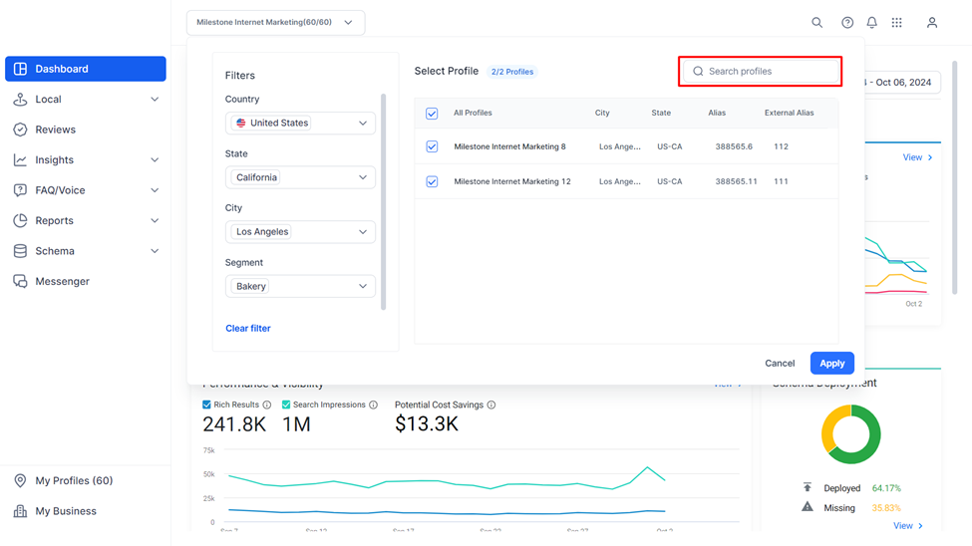Click the search magnifier icon in top bar

click(817, 22)
